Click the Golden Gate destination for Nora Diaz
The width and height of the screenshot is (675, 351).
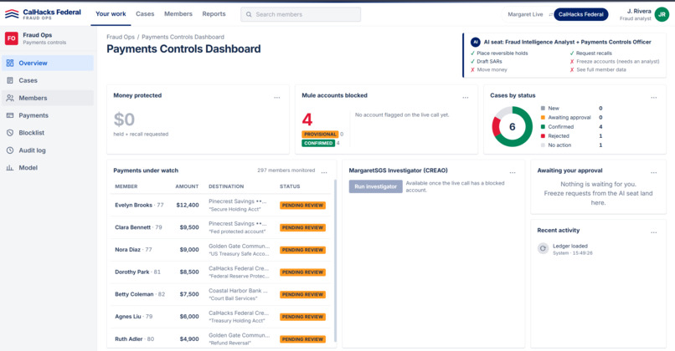(239, 250)
